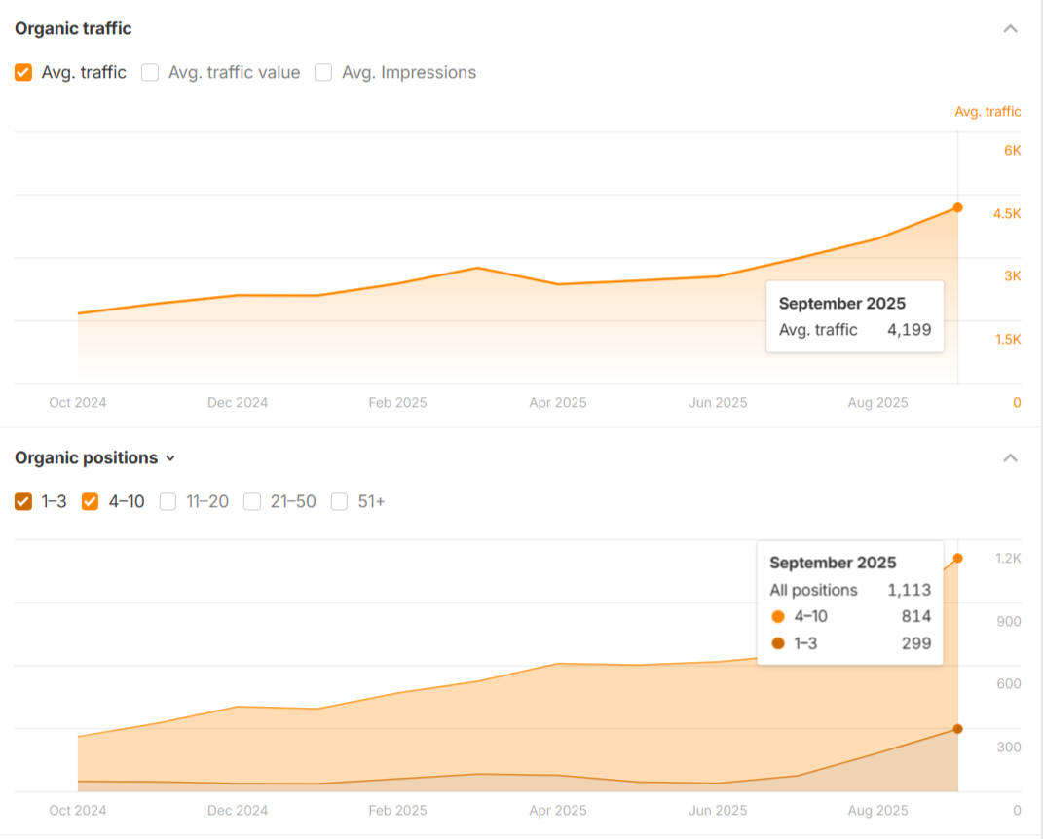
Task: Click the 1.5K axis value
Action: tap(1008, 340)
